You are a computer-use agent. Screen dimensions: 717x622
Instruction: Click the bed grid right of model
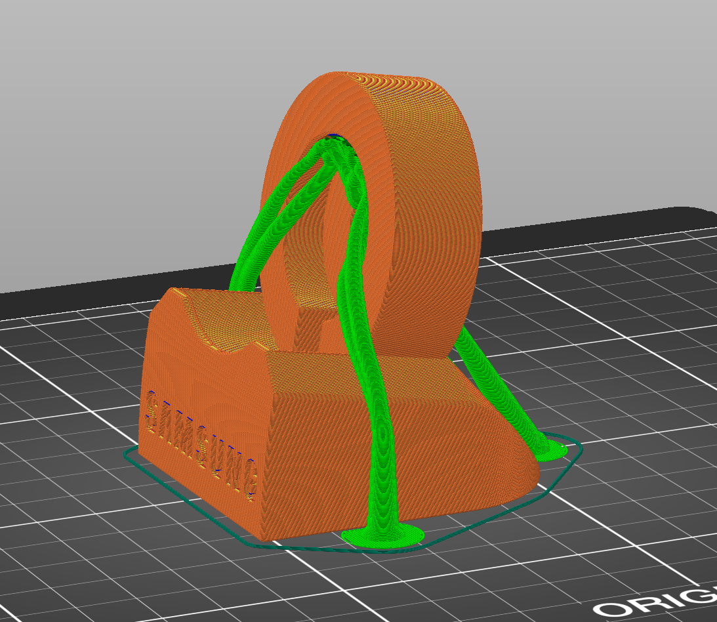click(x=617, y=366)
